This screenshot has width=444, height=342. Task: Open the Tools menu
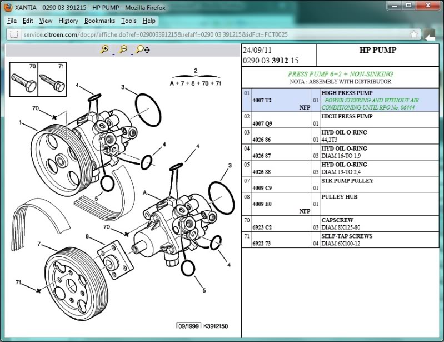click(129, 21)
